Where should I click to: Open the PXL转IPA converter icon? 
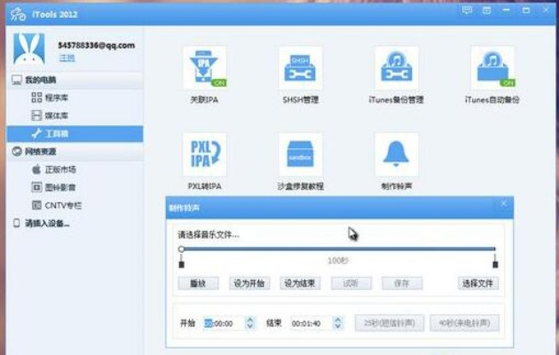coord(204,154)
